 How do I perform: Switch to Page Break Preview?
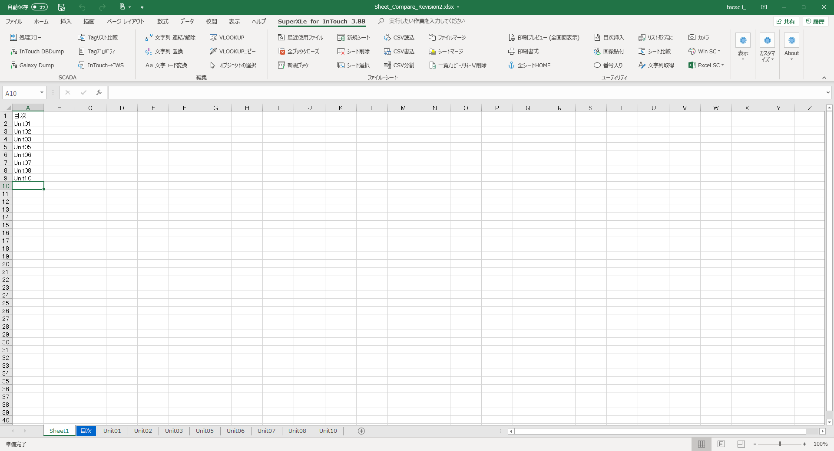coord(741,444)
